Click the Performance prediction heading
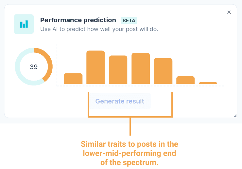242x169 pixels. pos(78,20)
